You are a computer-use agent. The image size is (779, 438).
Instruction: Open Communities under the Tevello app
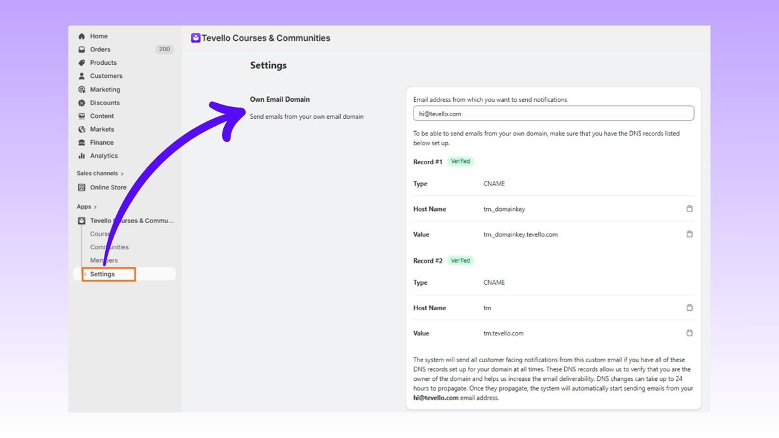click(x=109, y=247)
